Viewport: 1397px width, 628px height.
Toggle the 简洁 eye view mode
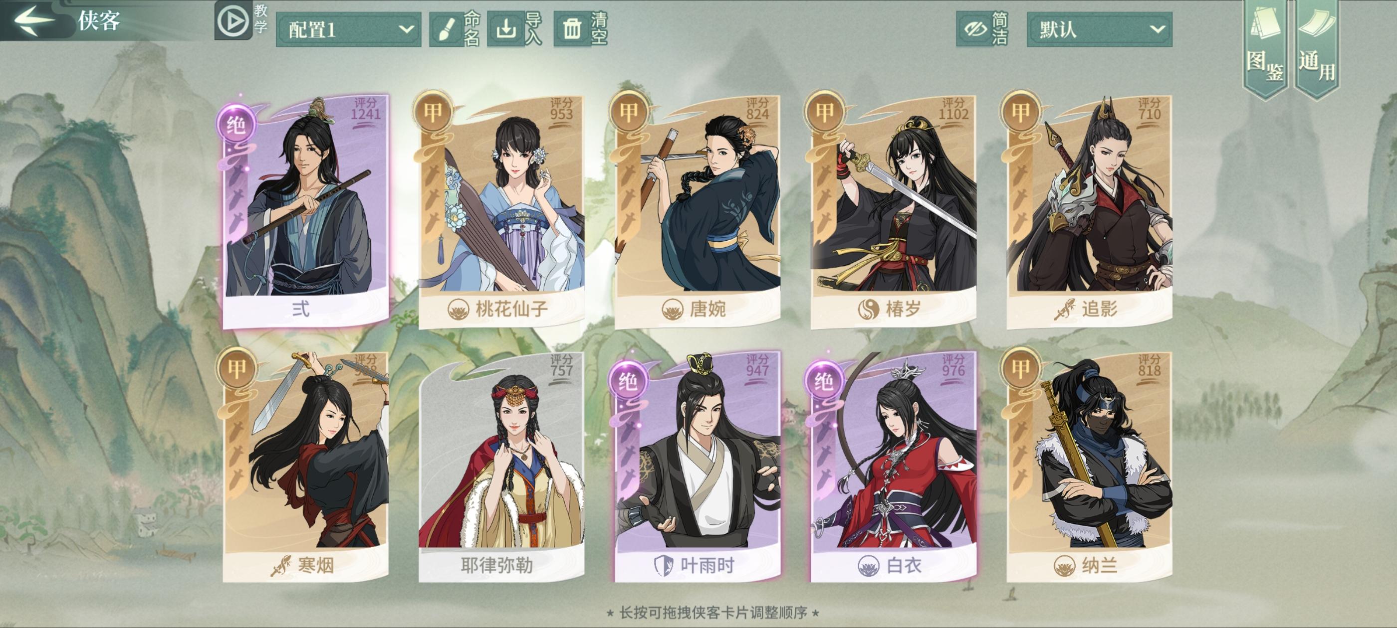(x=975, y=29)
